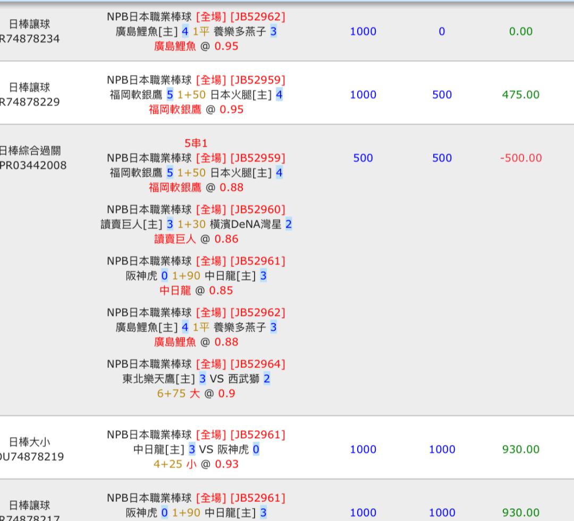Click 日棒讓球 label above R74878234
Screen dimensions: 574x521
tap(29, 24)
